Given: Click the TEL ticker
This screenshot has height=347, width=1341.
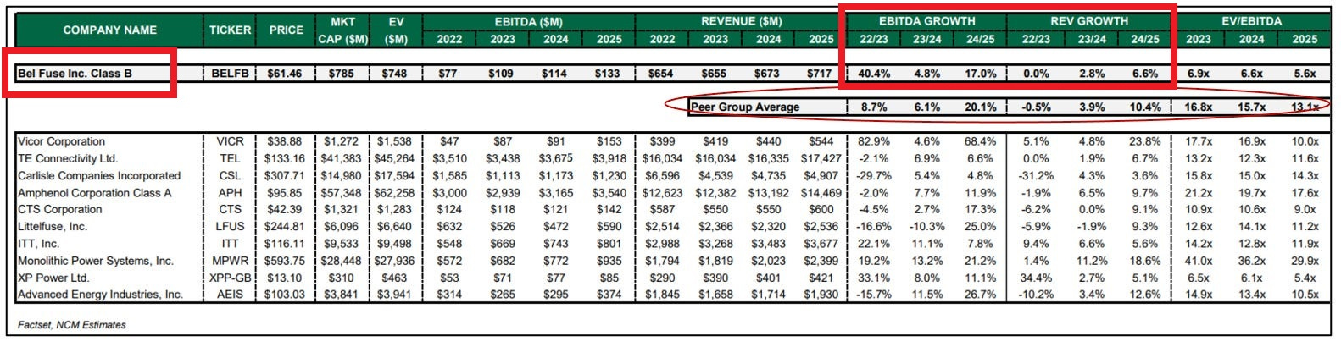Looking at the screenshot, I should (x=230, y=158).
